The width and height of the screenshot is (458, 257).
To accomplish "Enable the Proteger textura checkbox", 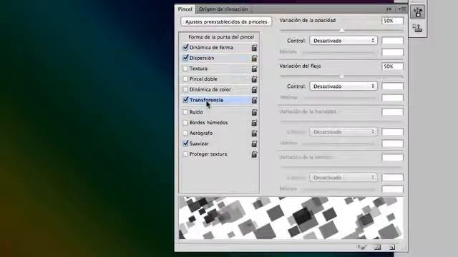I will point(185,154).
